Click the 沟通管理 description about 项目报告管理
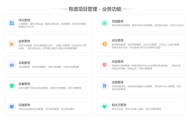 [x=46, y=109]
